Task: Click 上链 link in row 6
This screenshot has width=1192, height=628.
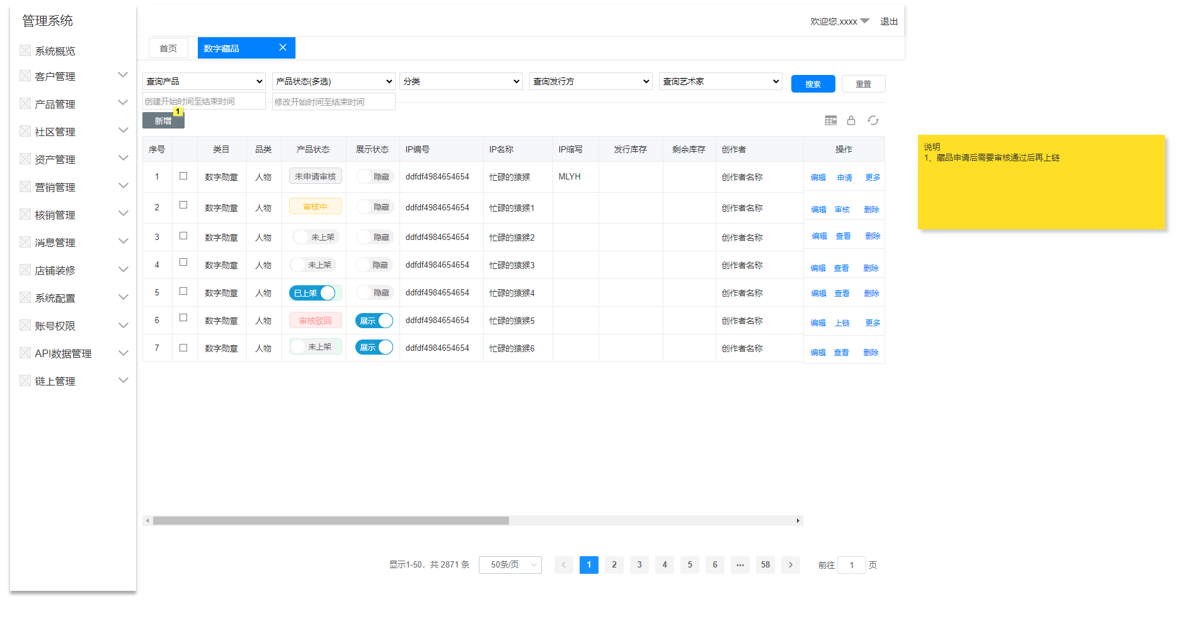Action: (x=842, y=323)
